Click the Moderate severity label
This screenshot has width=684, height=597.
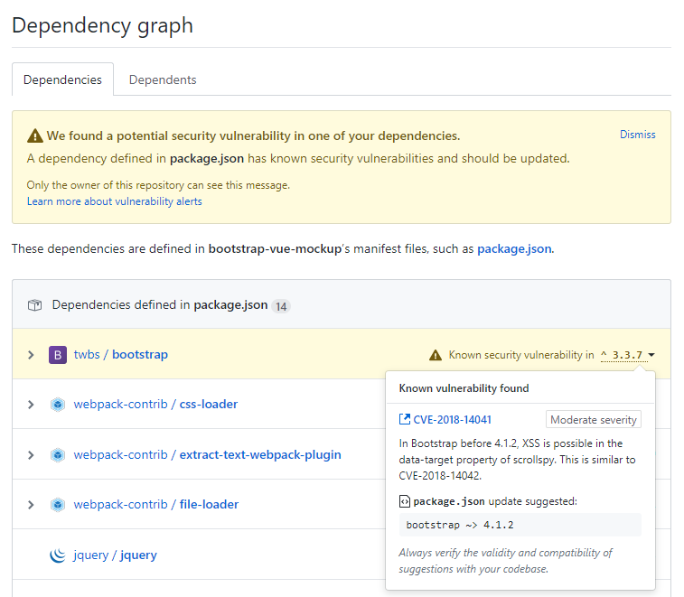click(594, 419)
